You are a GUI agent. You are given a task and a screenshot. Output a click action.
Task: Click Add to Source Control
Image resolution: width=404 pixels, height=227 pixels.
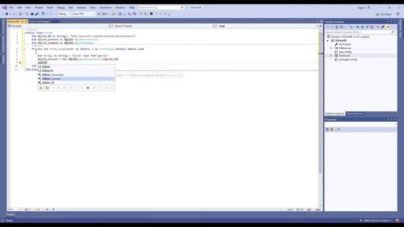coord(376,221)
